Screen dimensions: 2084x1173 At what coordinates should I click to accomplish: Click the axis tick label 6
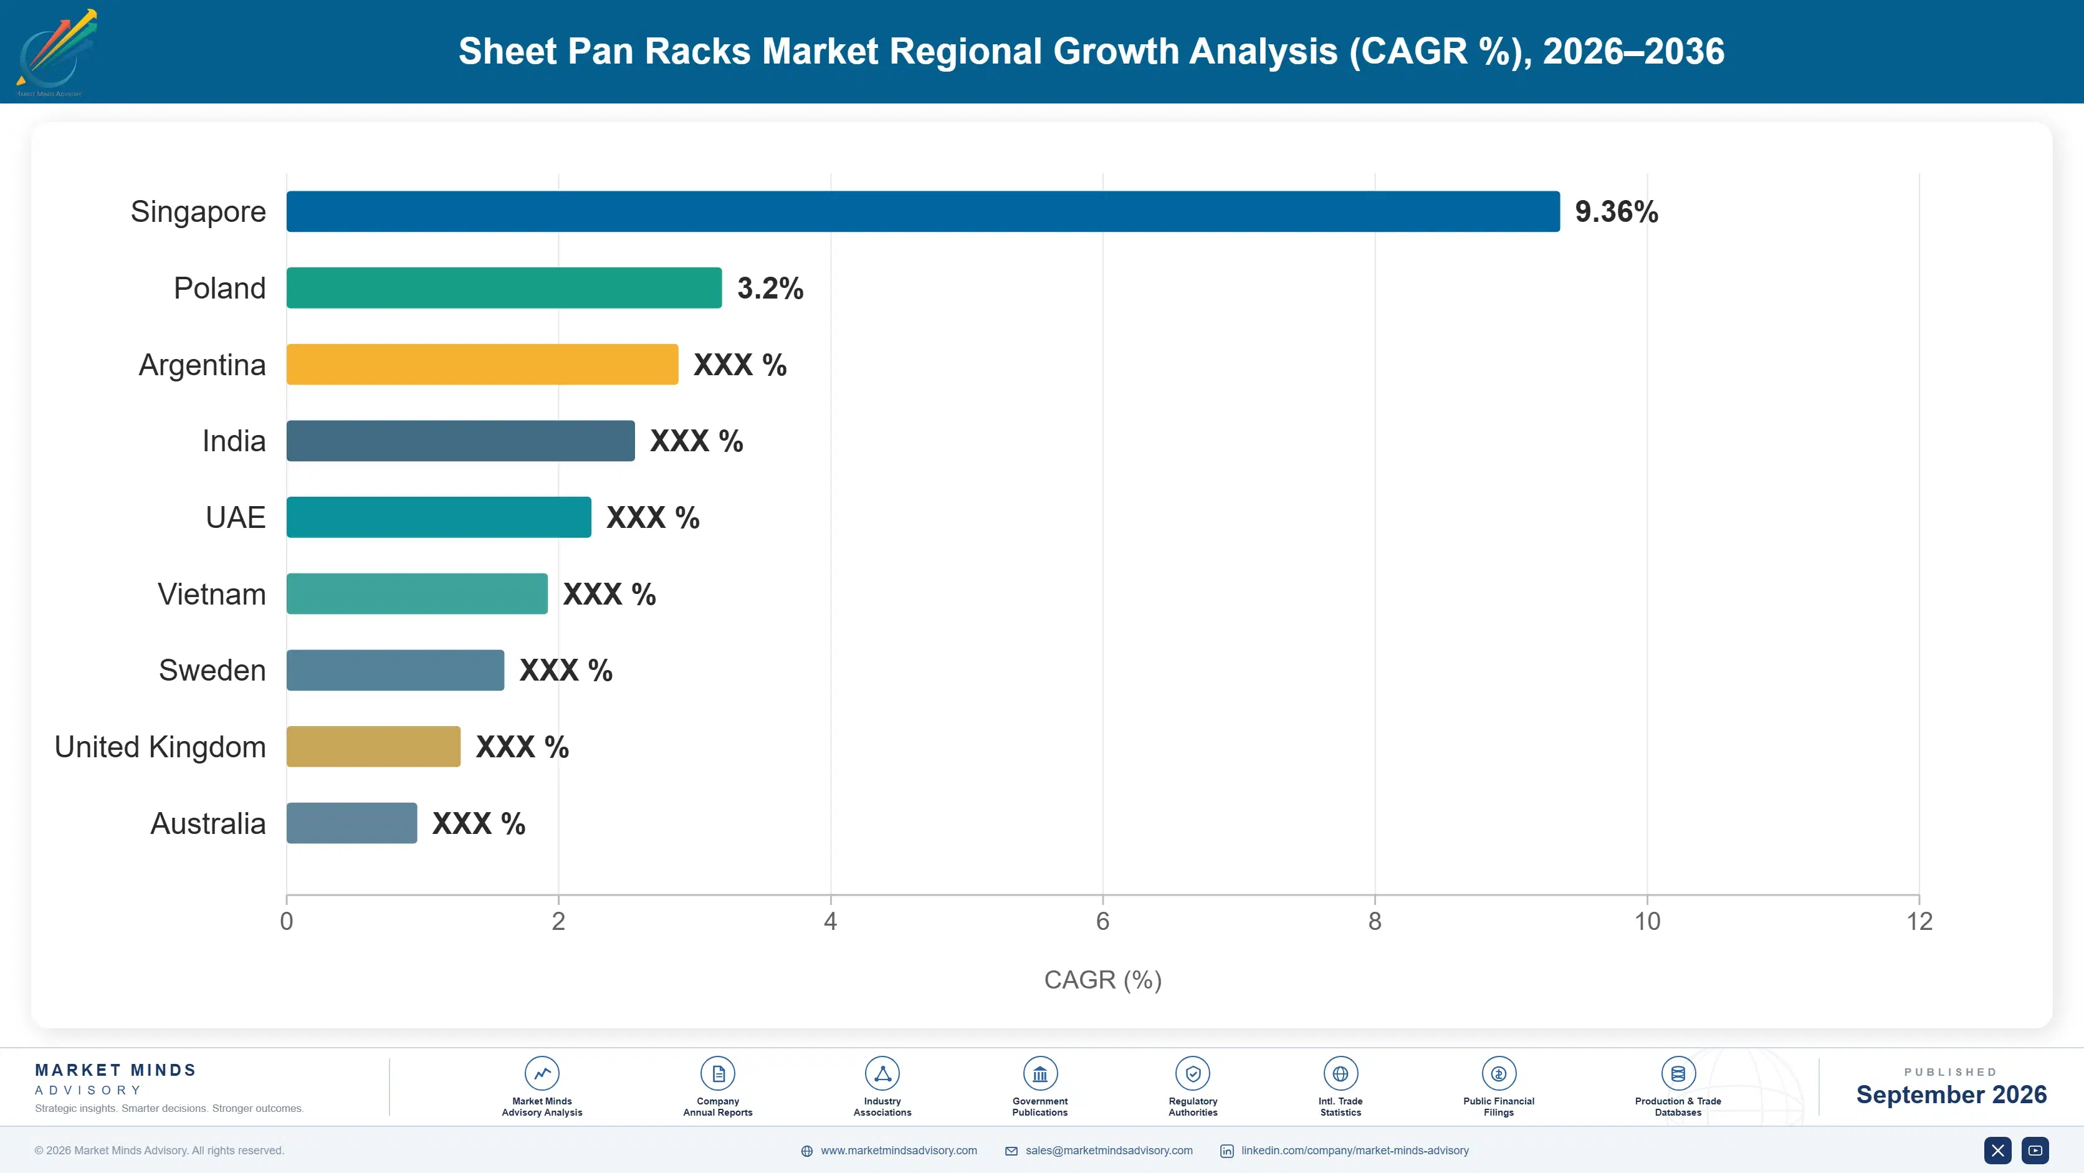point(1102,921)
